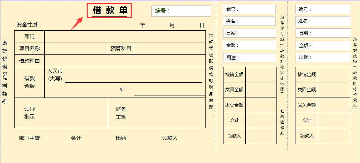Select the 领导批示 cell

coord(61,113)
